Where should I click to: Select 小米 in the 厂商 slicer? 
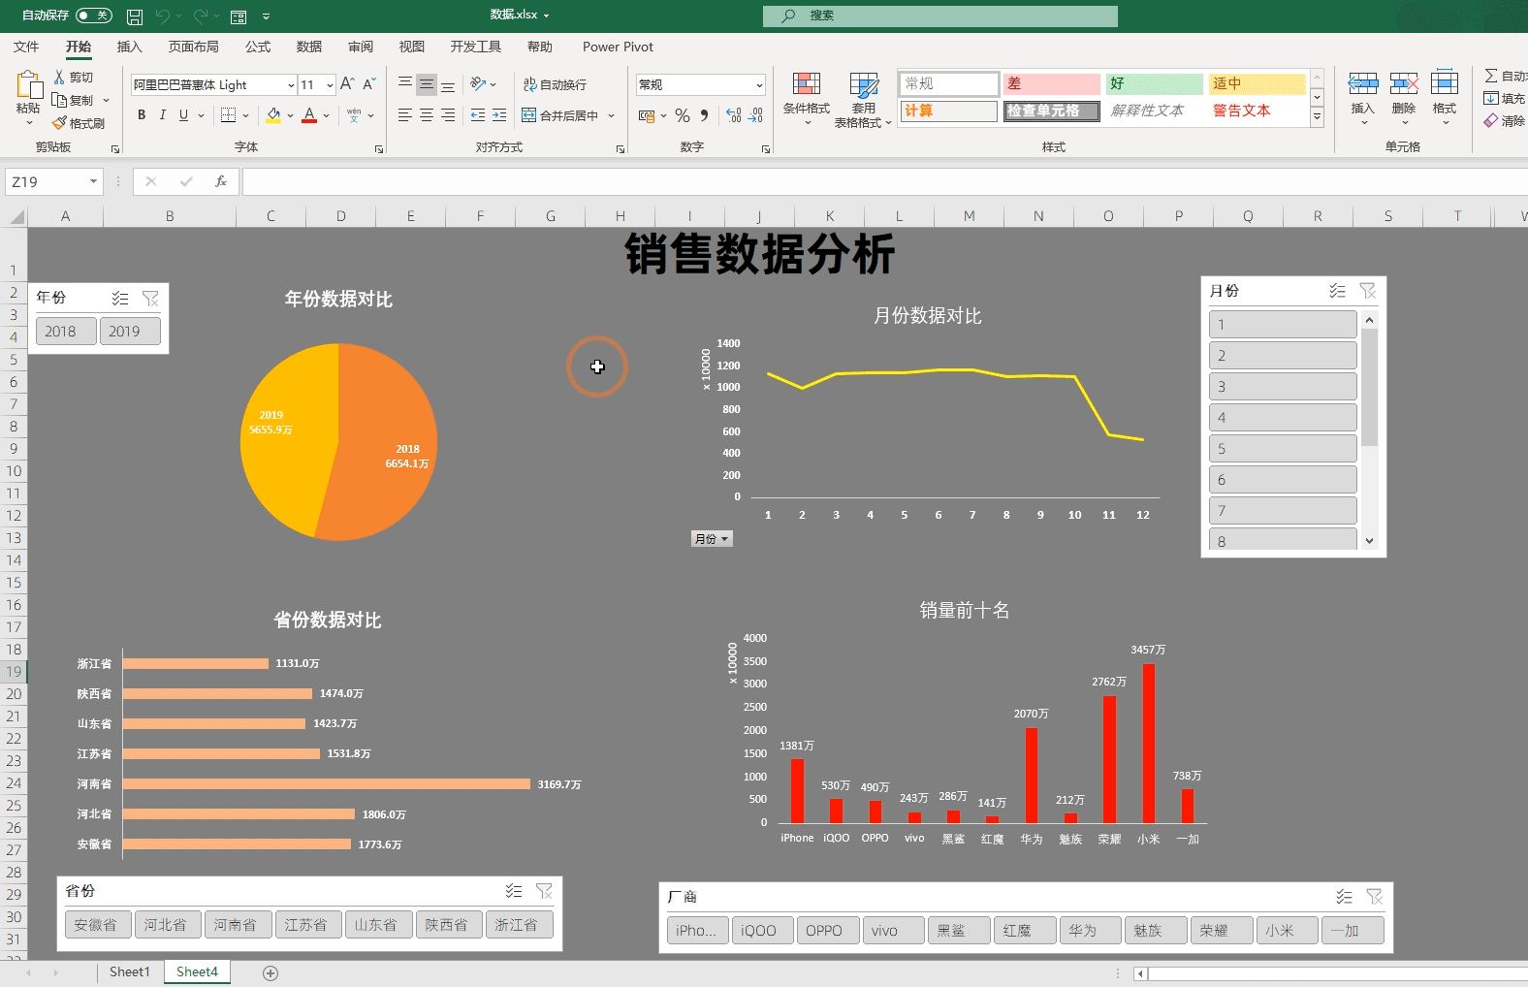tap(1287, 931)
